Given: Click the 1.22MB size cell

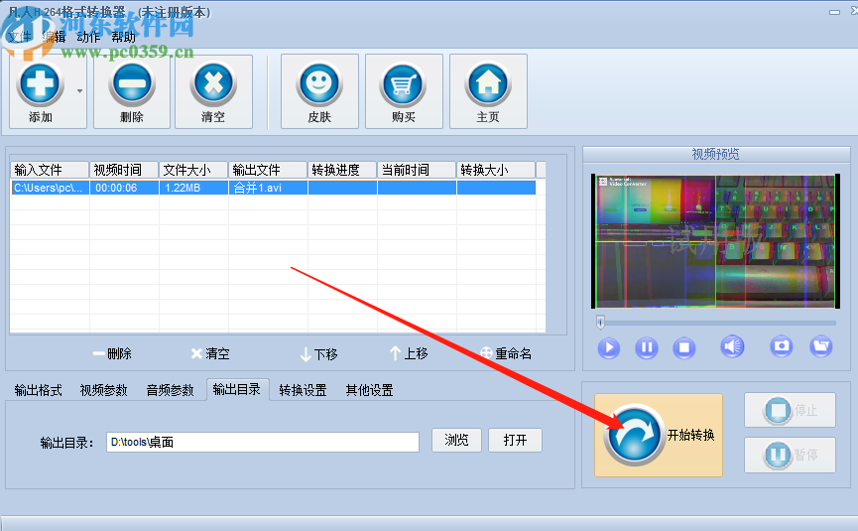Looking at the screenshot, I should 193,188.
